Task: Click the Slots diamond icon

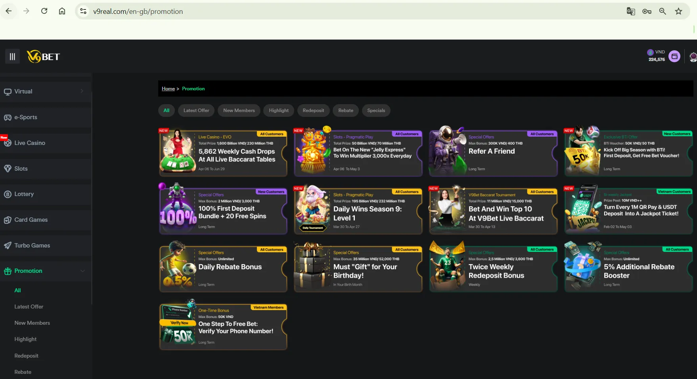Action: 8,168
